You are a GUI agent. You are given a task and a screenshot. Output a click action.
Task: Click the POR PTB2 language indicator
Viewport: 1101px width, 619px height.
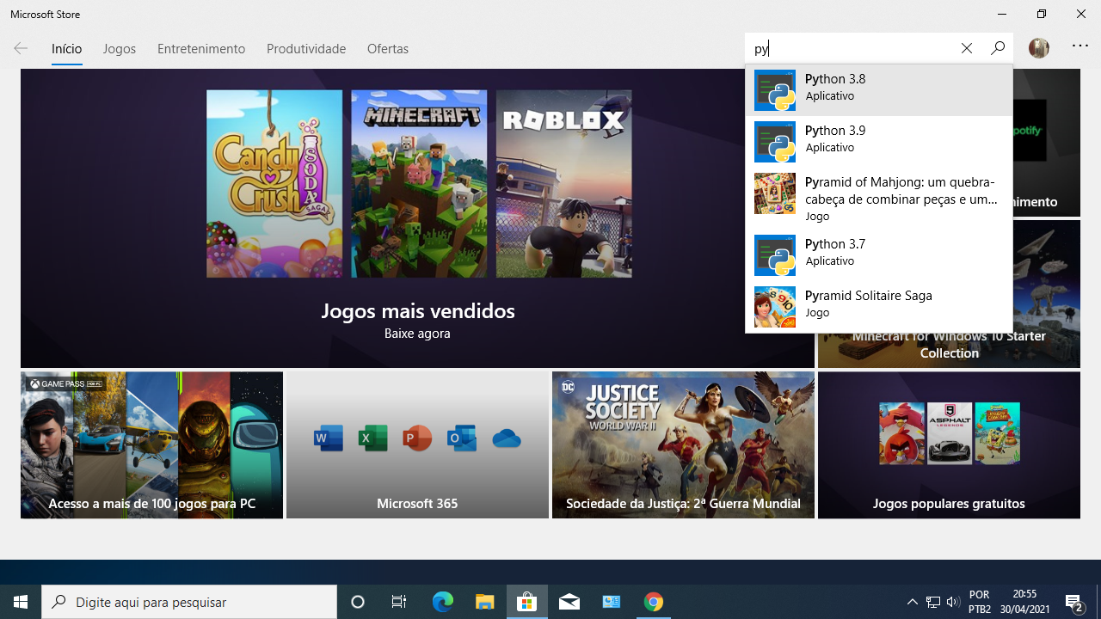tap(979, 602)
